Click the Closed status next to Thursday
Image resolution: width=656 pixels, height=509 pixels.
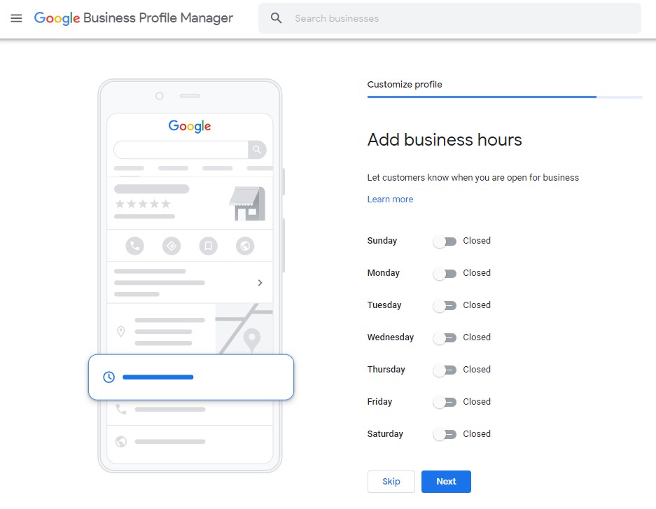[477, 369]
